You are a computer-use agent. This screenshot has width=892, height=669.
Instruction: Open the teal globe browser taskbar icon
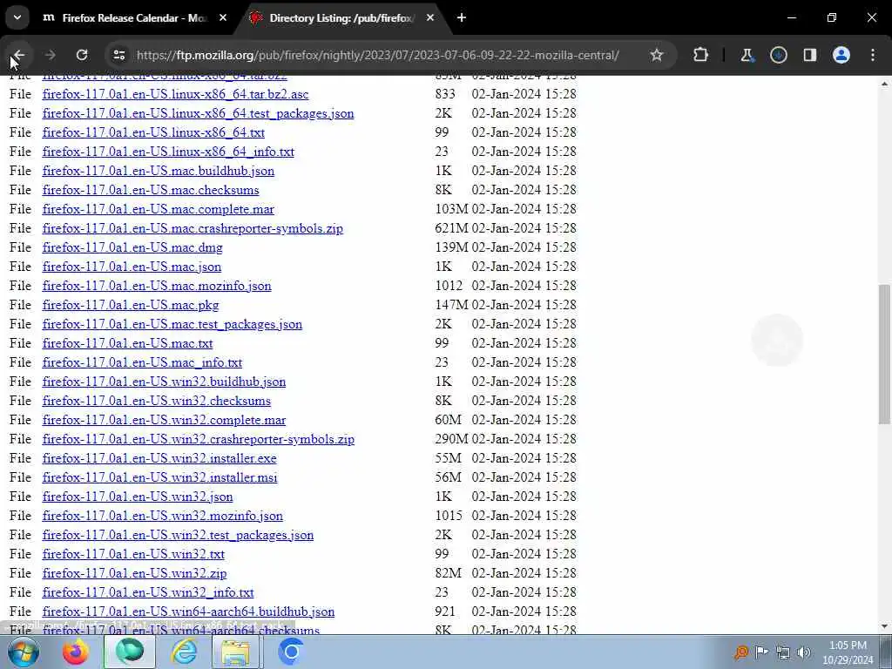[x=130, y=652]
